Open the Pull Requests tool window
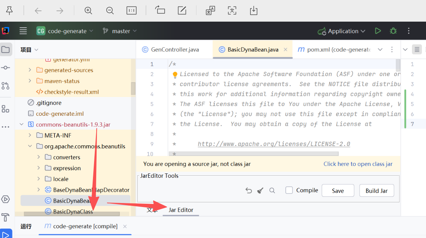Viewport: 426px width, 238px height. tap(5, 86)
